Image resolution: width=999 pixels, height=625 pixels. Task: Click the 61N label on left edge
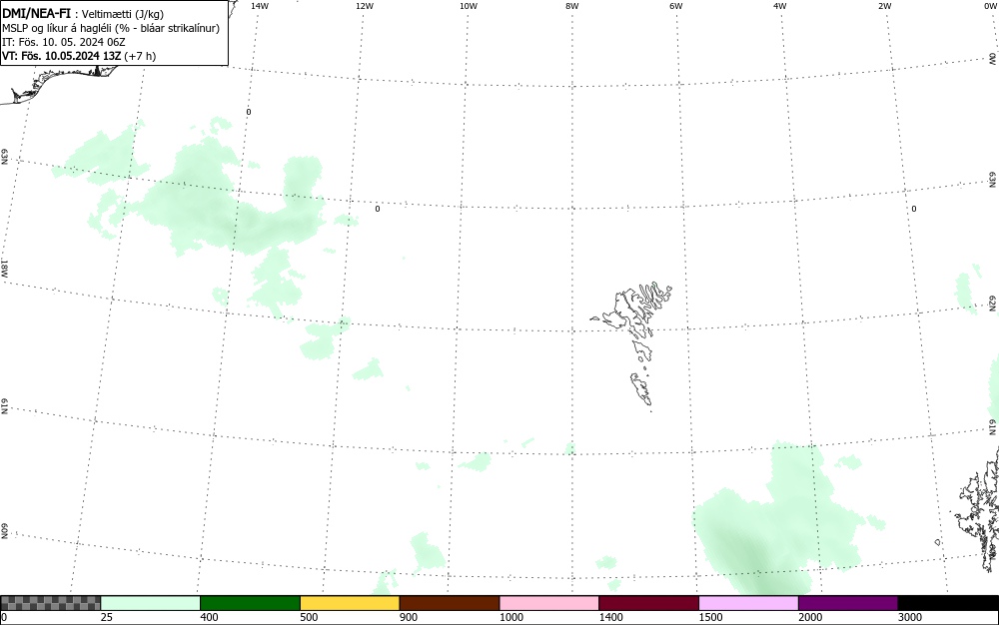(x=4, y=406)
